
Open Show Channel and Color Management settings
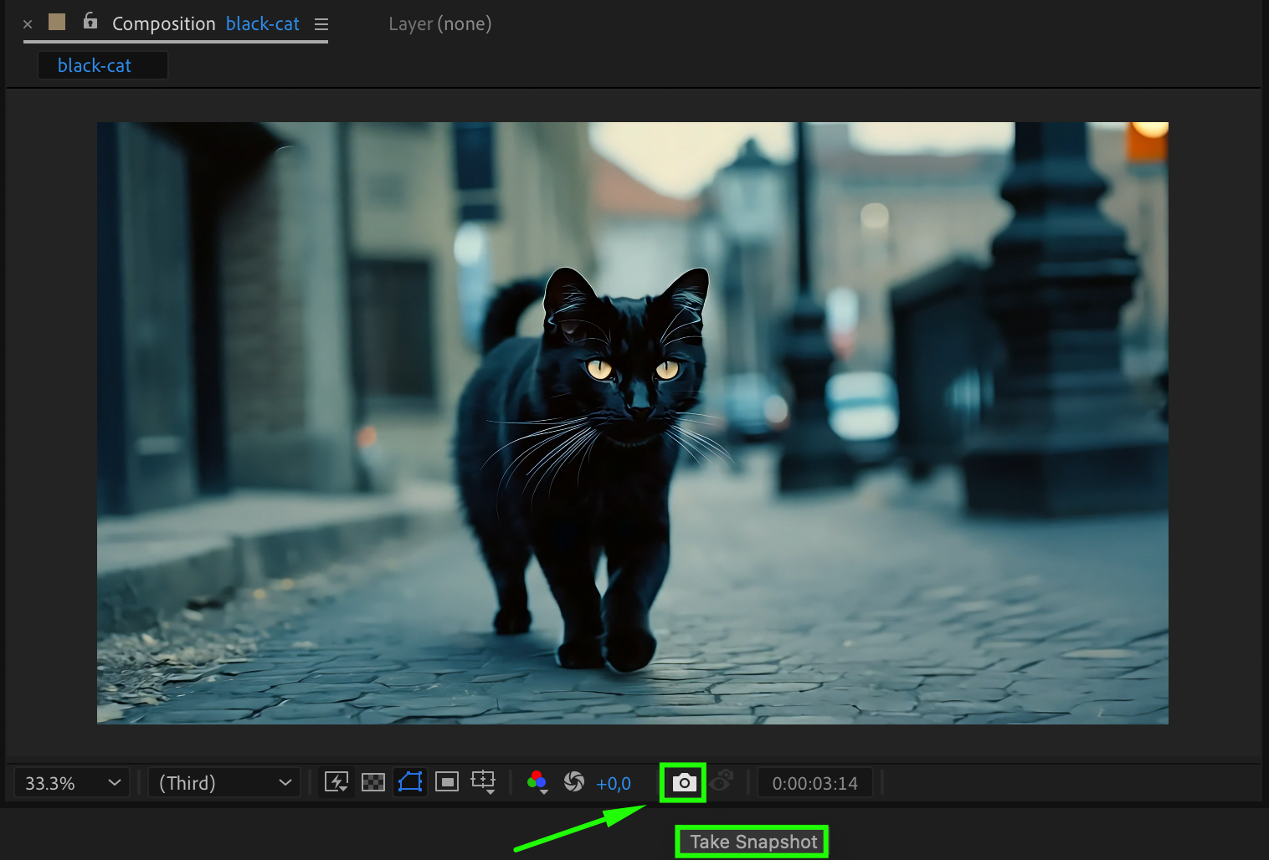(537, 782)
